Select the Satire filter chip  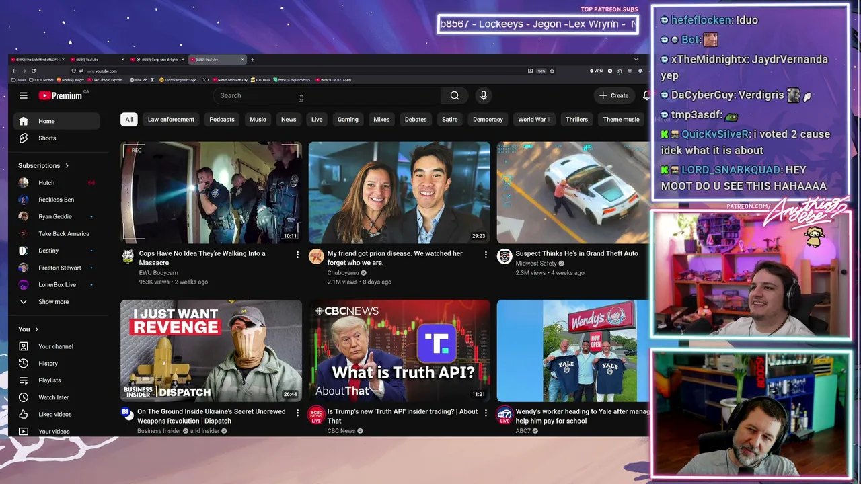click(450, 120)
